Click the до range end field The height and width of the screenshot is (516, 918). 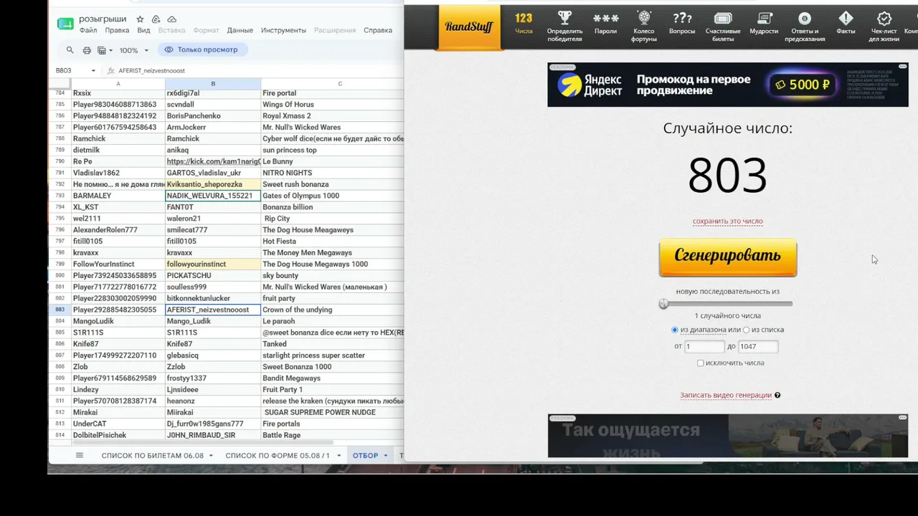[758, 347]
